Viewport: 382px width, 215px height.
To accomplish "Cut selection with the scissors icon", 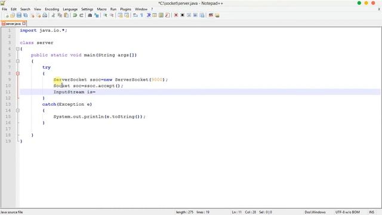I will pyautogui.click(x=53, y=16).
